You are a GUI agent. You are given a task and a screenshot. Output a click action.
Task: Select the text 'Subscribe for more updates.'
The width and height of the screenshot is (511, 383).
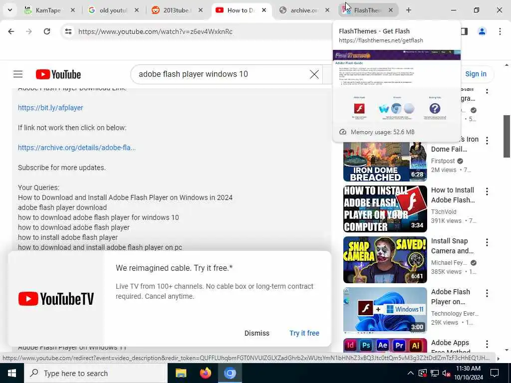coord(61,168)
